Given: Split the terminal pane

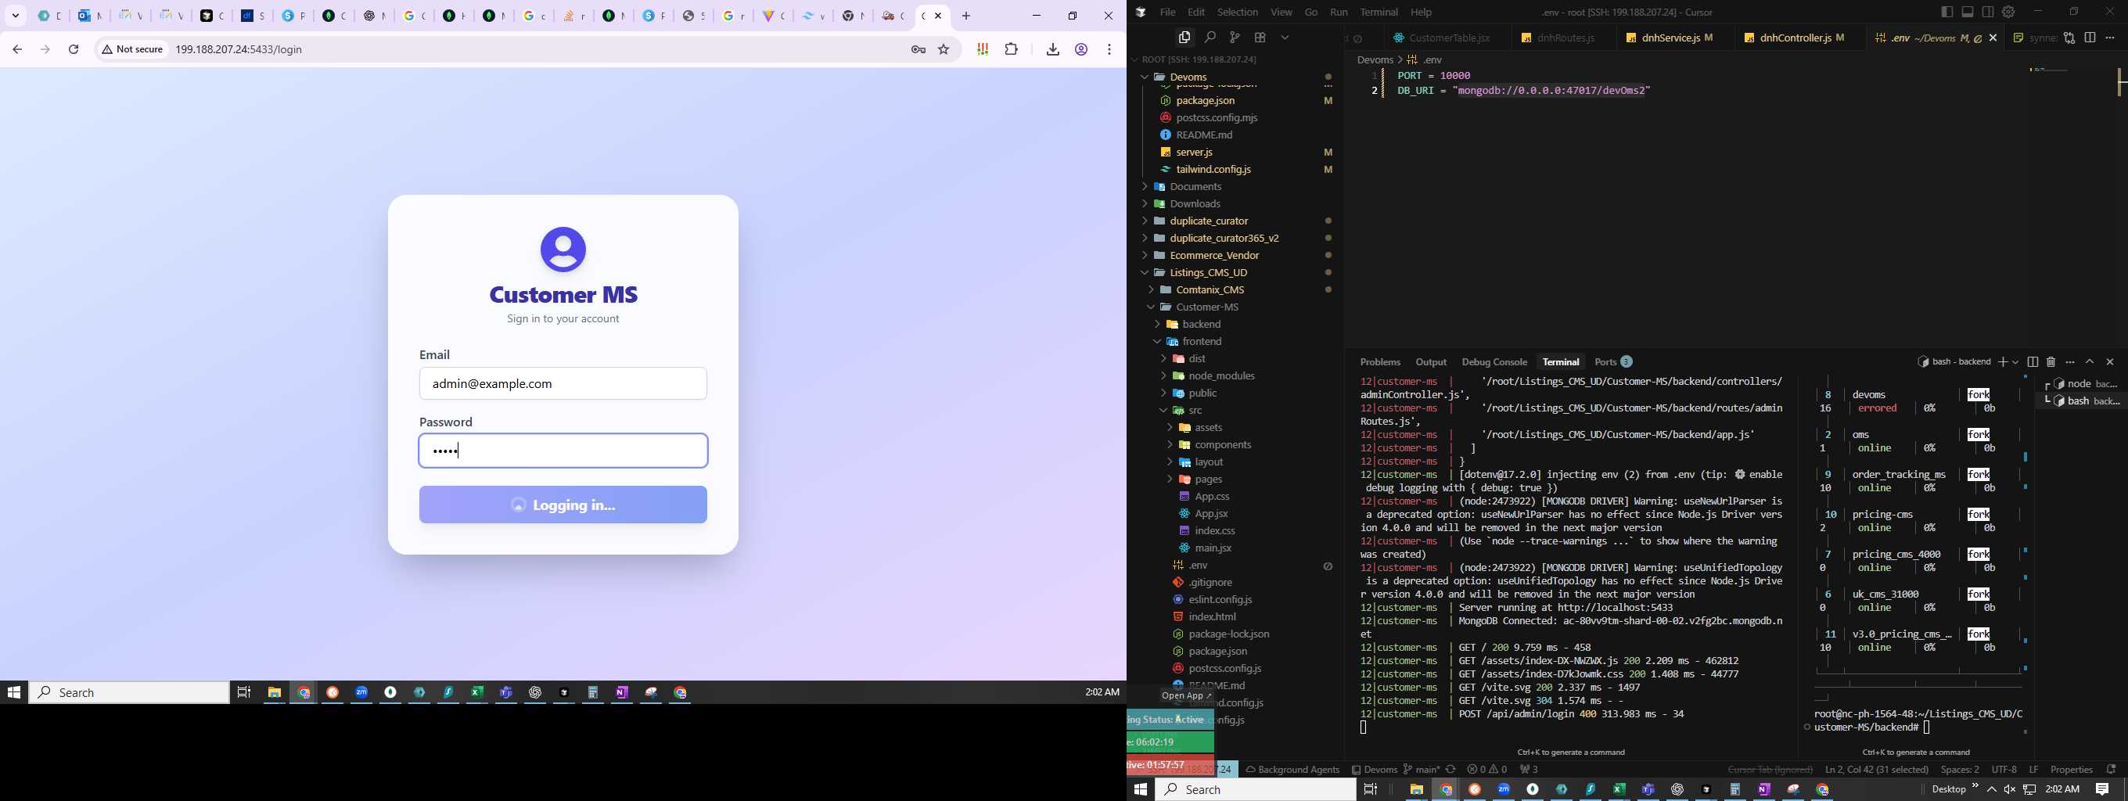Looking at the screenshot, I should click(x=2033, y=361).
